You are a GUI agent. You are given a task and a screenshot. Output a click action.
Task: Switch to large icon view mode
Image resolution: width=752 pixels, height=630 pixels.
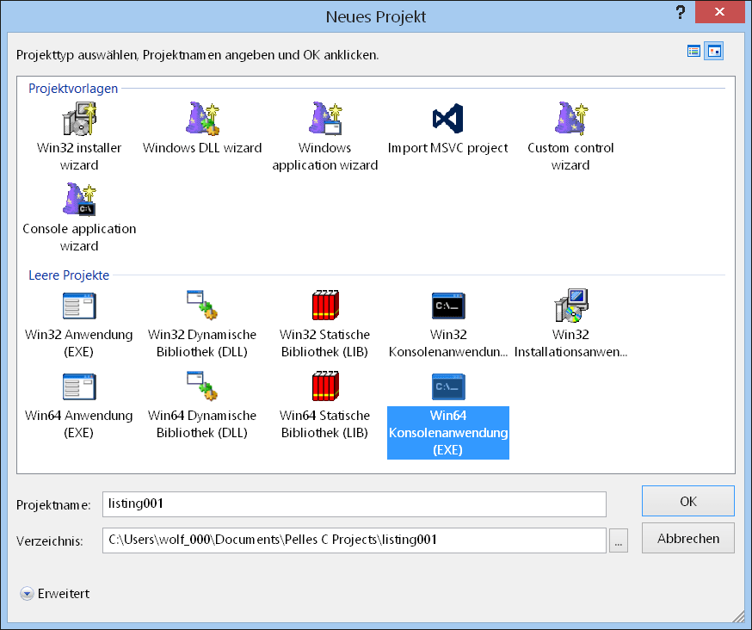714,51
